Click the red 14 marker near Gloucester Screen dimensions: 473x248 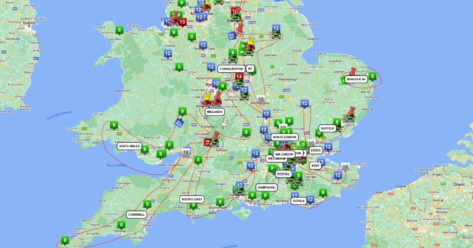coord(207,142)
